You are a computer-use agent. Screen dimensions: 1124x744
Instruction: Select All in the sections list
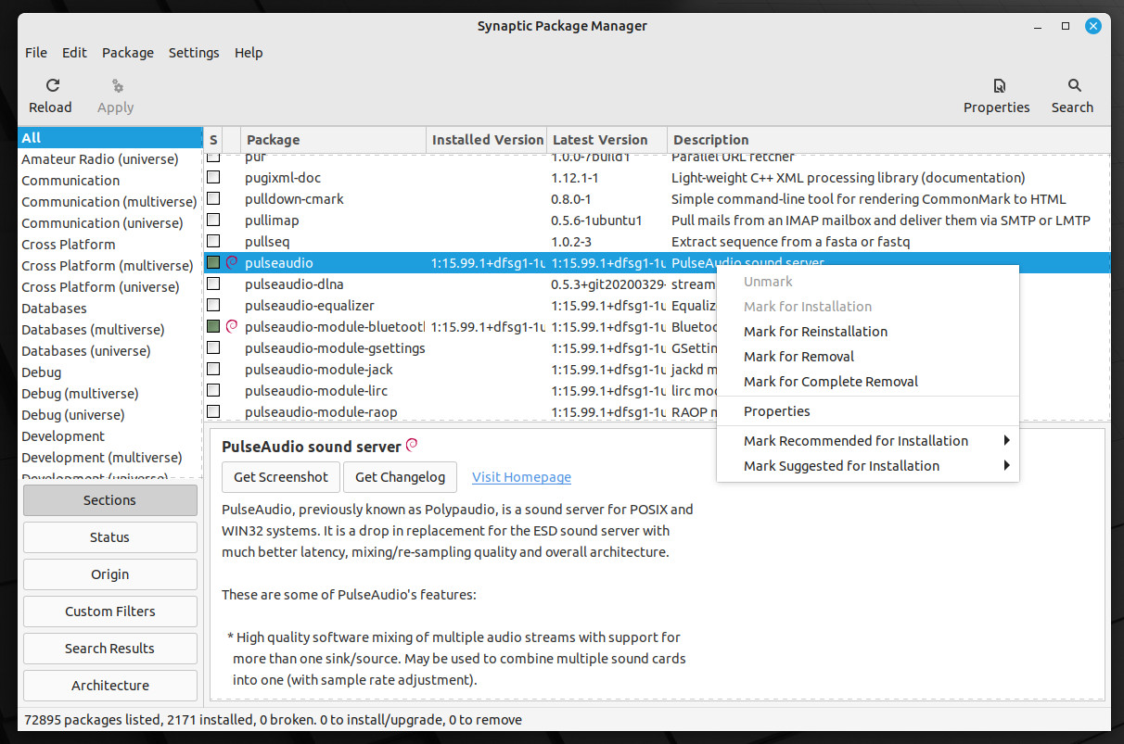pyautogui.click(x=109, y=138)
